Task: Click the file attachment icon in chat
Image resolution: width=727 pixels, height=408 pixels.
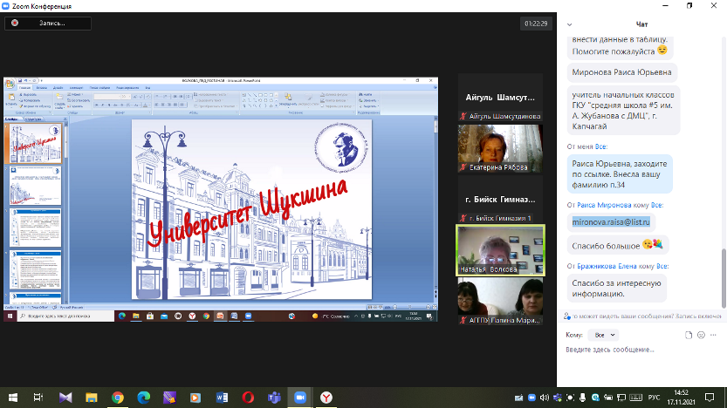Action: tap(689, 334)
